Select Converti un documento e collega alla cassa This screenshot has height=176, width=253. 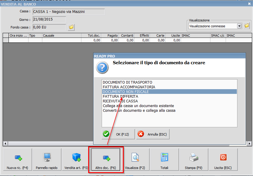[170, 111]
